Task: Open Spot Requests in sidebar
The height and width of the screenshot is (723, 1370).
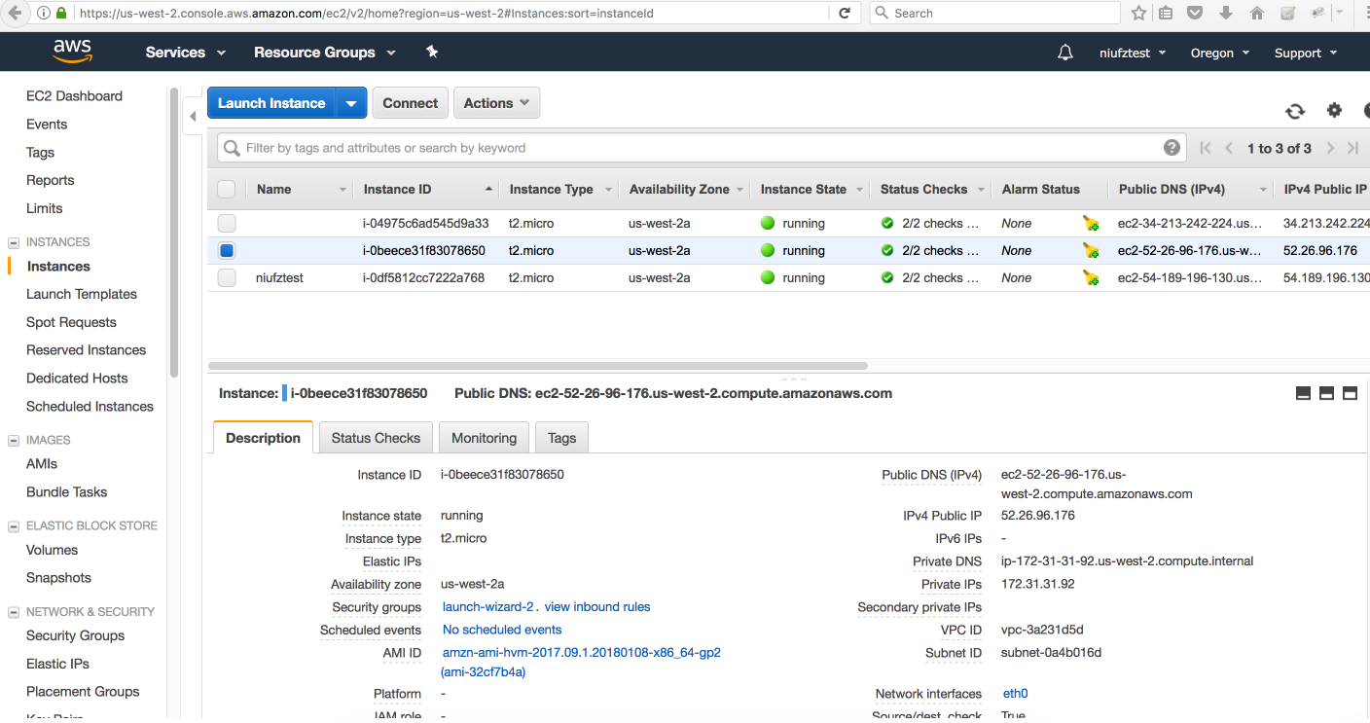Action: pos(71,322)
